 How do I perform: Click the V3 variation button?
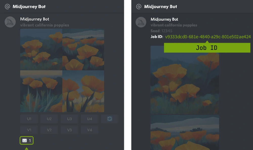(x=69, y=130)
